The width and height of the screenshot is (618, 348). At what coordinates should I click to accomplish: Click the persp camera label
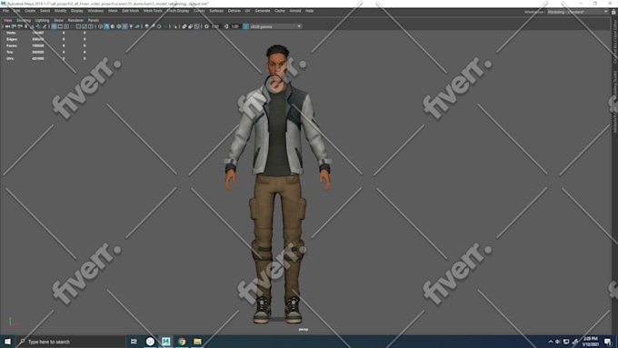pos(303,329)
